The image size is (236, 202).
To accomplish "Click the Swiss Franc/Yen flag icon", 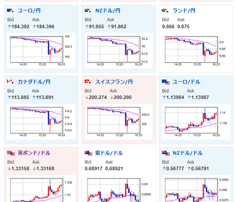I will click(x=88, y=82).
